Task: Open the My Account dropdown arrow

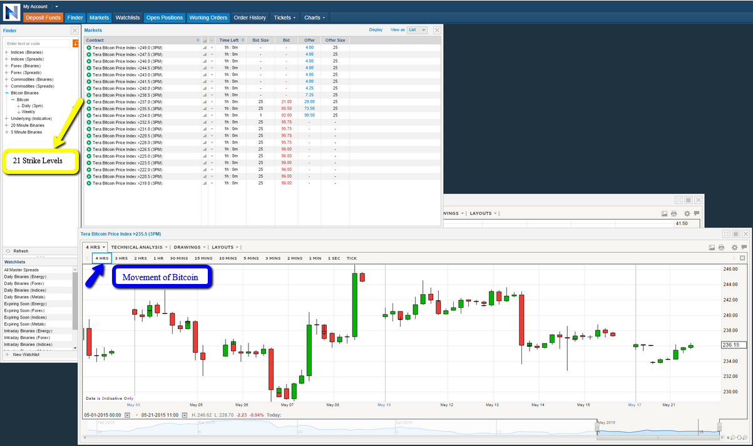Action: tap(56, 6)
